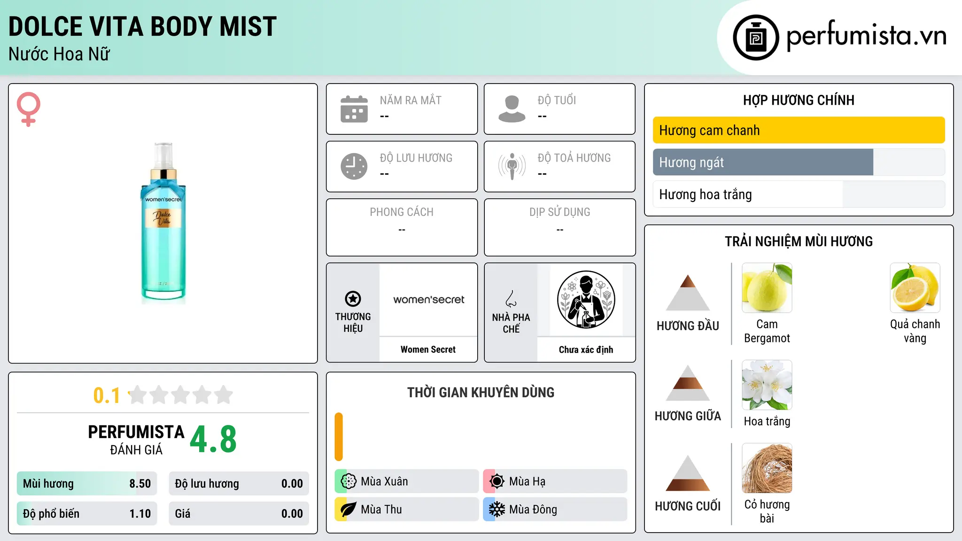Click the nose icon above Nhà pha chế

point(511,299)
